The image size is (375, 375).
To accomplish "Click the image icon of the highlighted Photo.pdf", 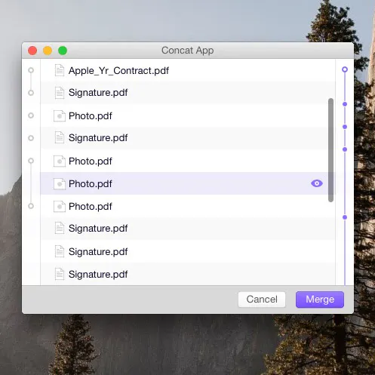I will [x=60, y=184].
